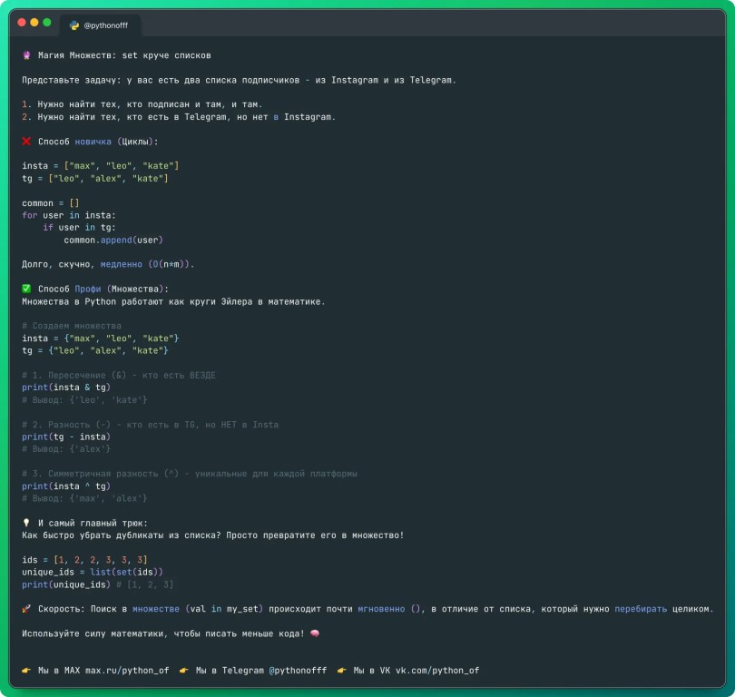735x697 pixels.
Task: Click the rocket emoji next to Скорость
Action: [x=27, y=609]
